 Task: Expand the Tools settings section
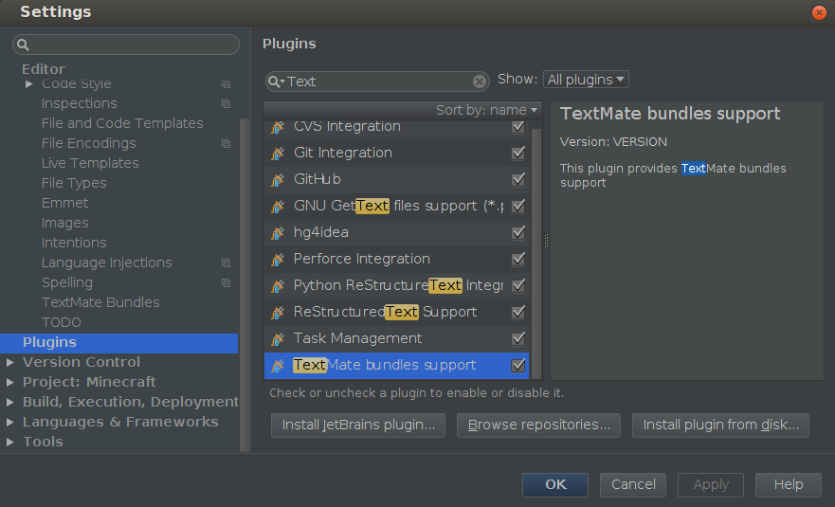click(9, 442)
